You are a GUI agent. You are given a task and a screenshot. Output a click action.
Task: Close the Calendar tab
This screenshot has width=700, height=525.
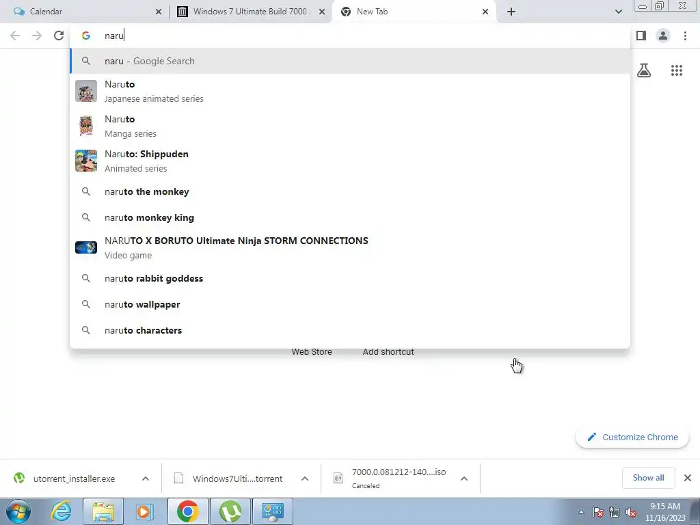point(159,12)
